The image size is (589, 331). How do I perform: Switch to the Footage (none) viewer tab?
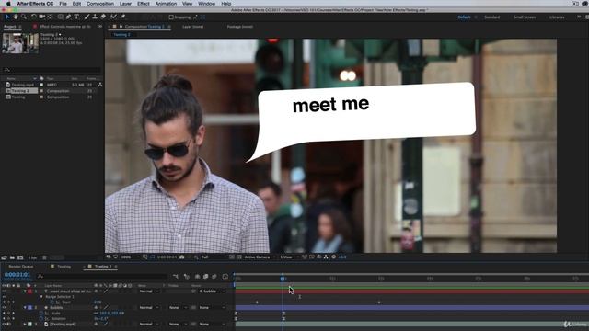(x=239, y=27)
